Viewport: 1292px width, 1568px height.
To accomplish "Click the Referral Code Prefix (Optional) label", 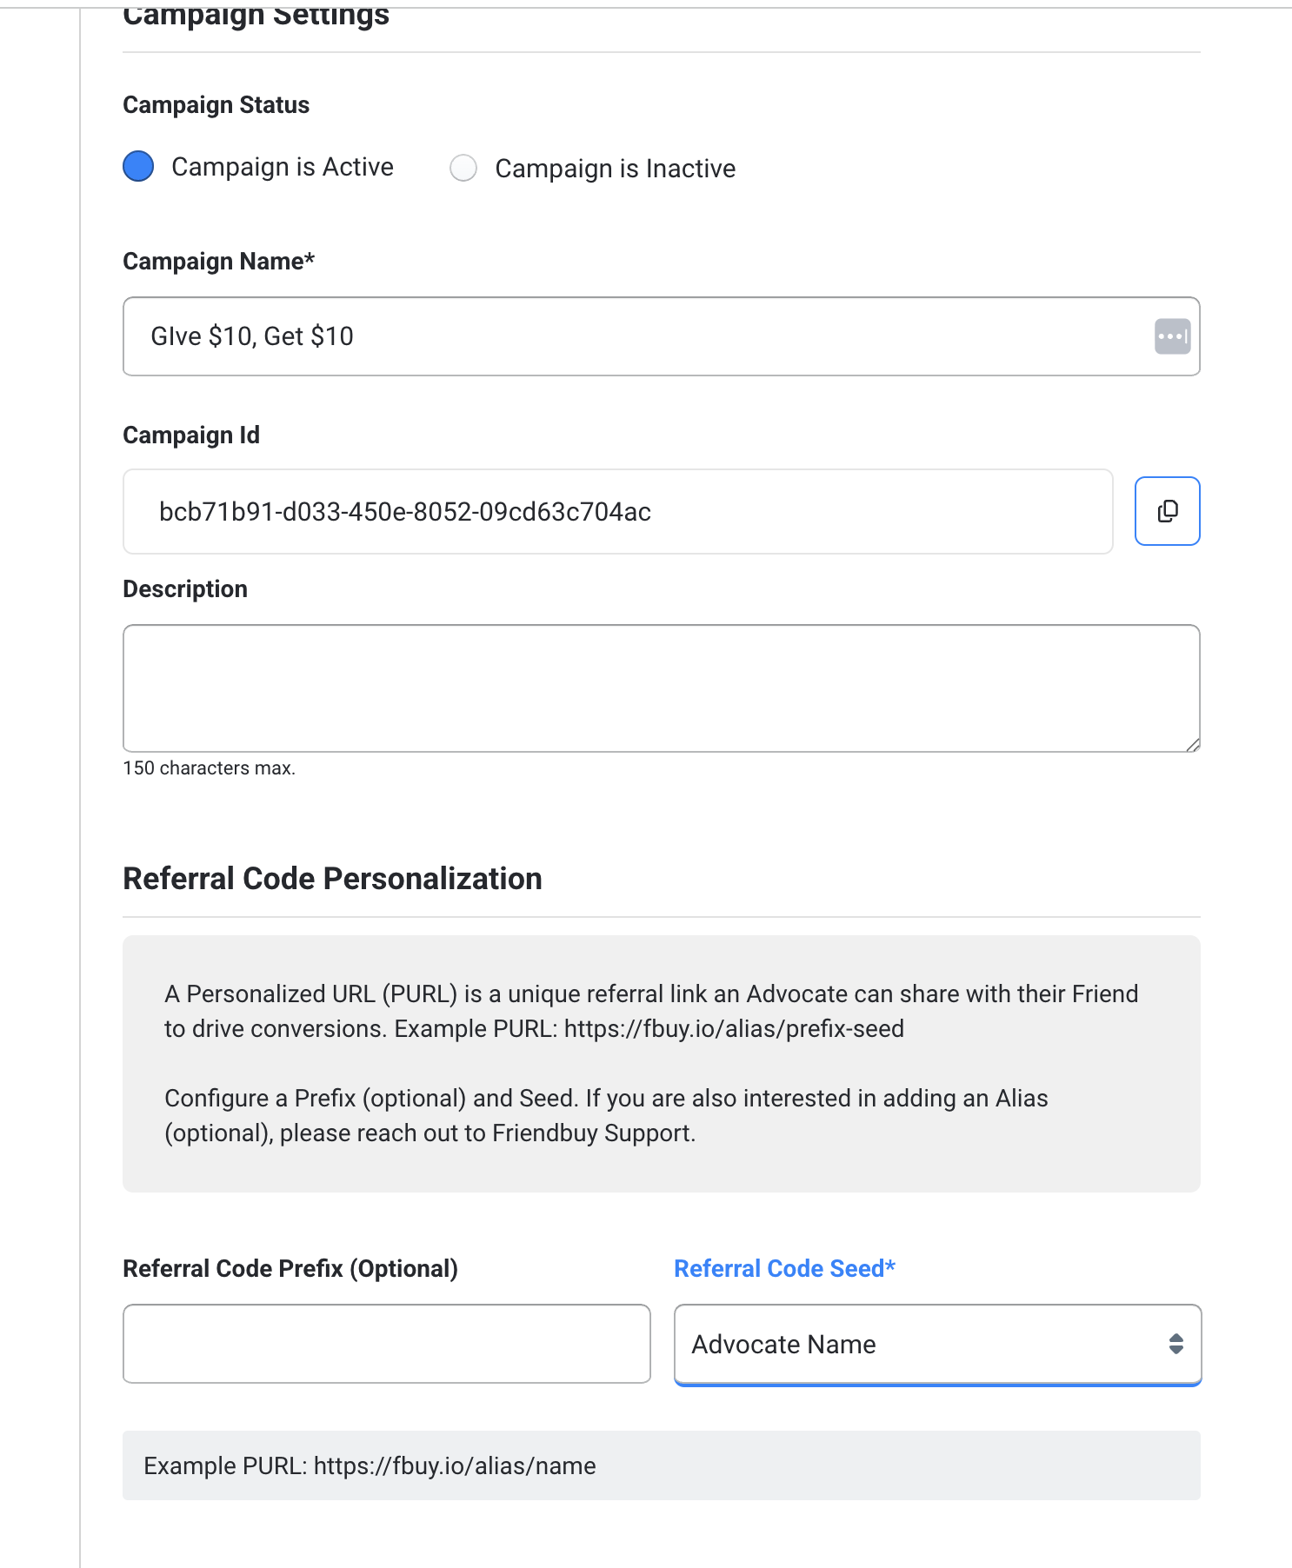I will (x=290, y=1269).
